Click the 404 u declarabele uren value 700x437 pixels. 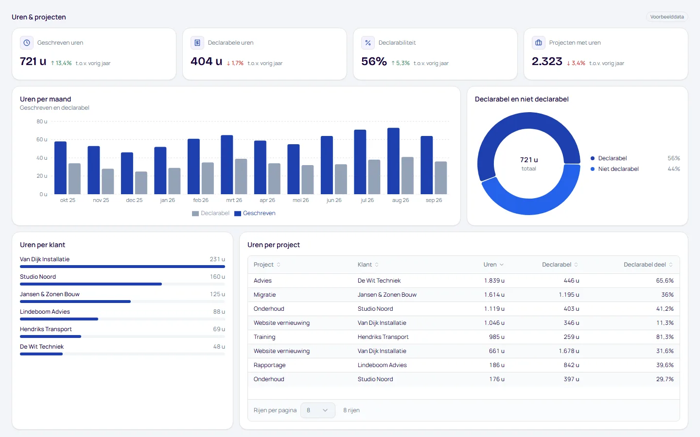(206, 62)
